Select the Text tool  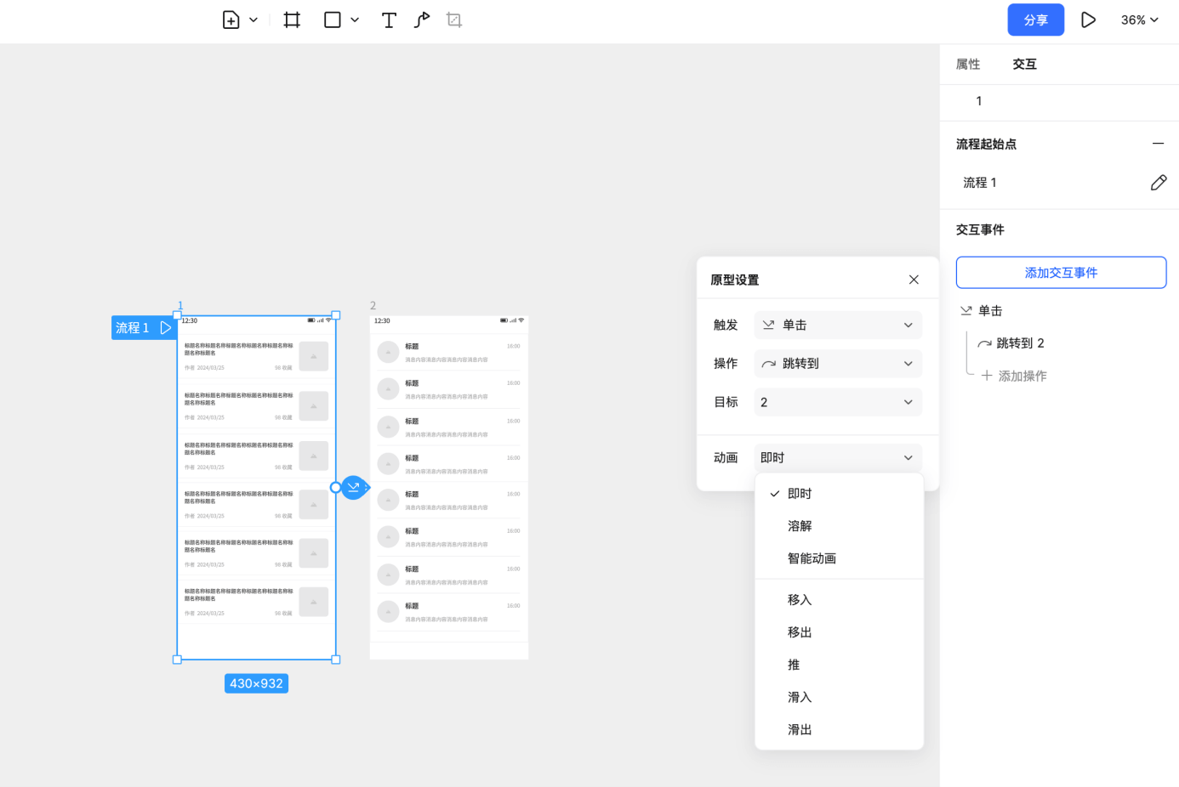pos(389,20)
